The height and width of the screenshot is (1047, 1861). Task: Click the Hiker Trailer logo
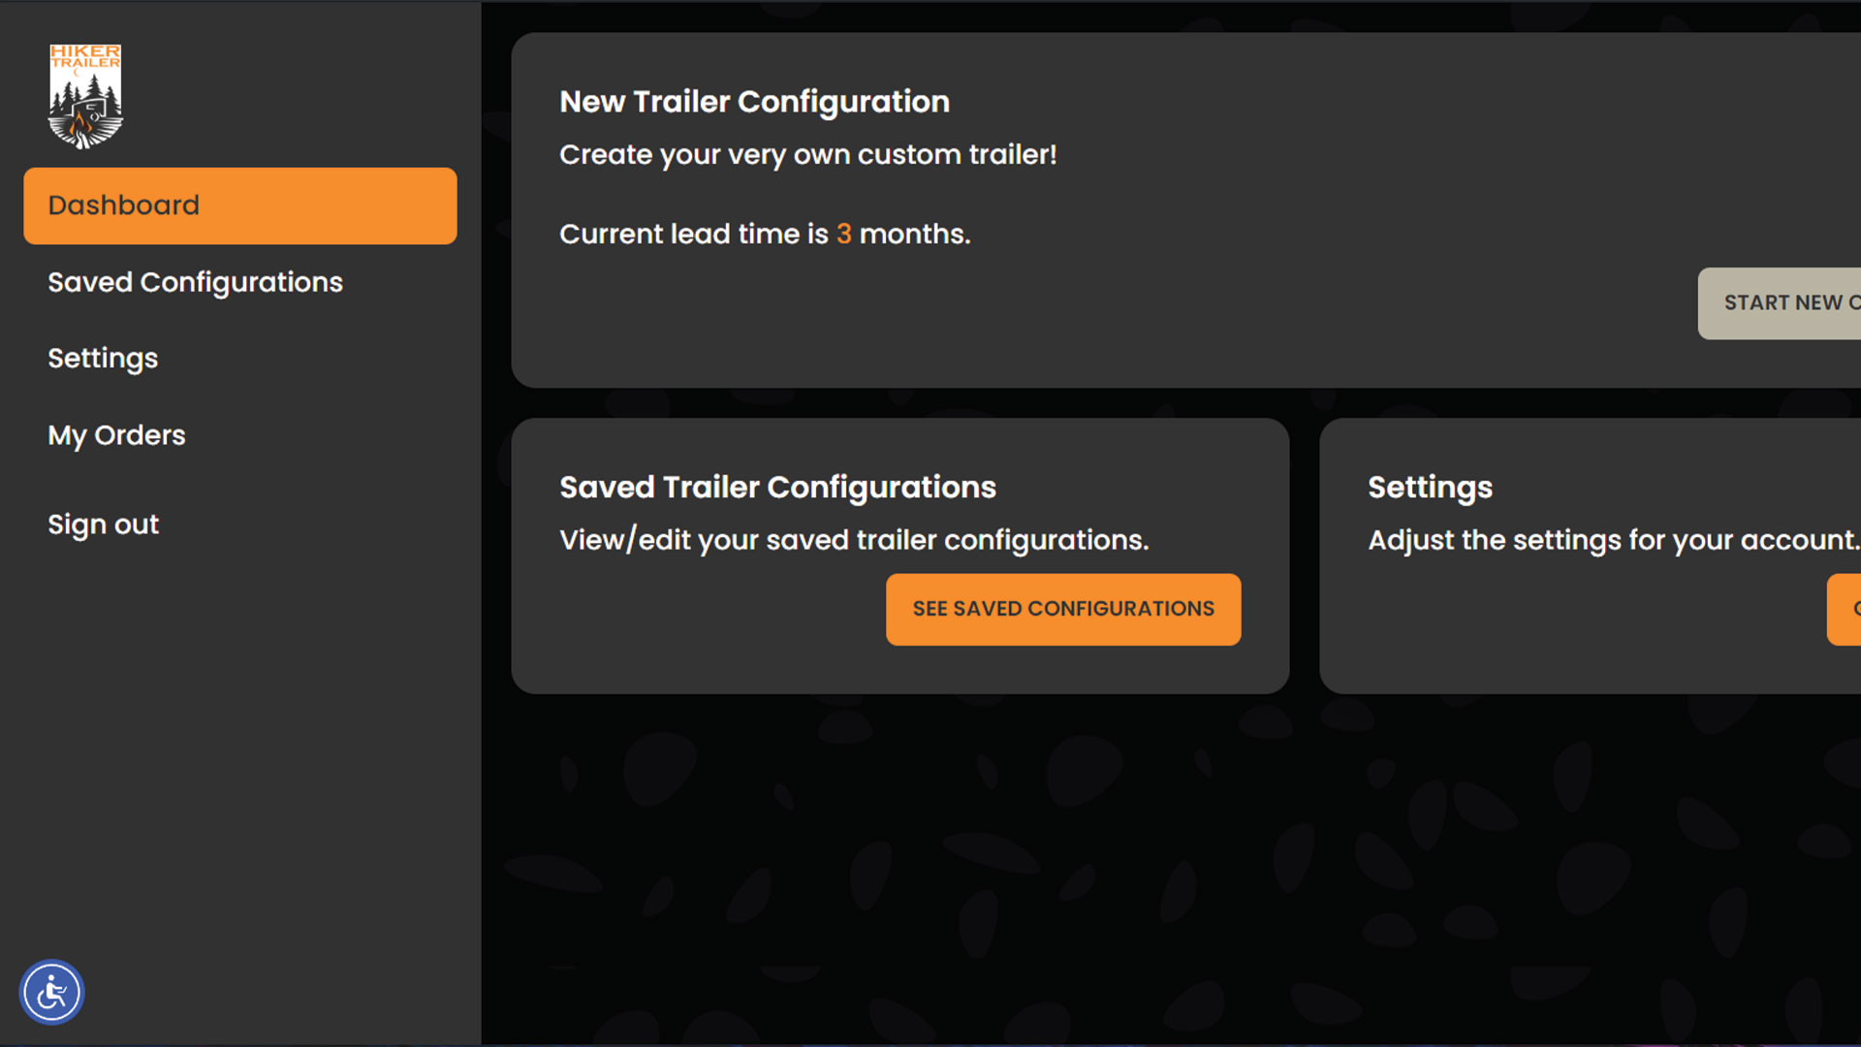point(85,95)
